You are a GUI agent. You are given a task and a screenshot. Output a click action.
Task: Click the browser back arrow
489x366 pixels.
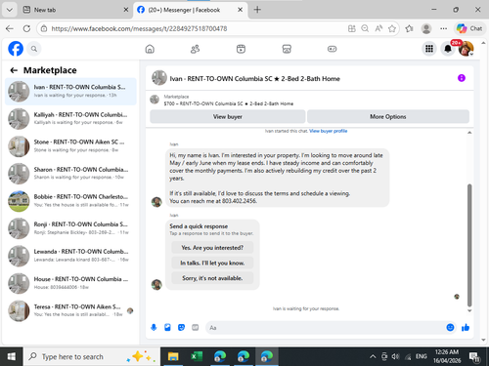[10, 28]
